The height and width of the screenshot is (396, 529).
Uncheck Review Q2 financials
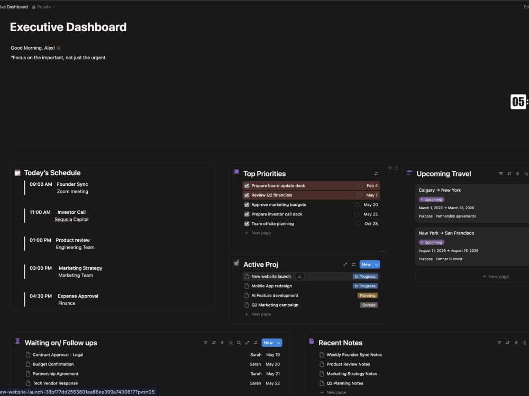click(247, 195)
